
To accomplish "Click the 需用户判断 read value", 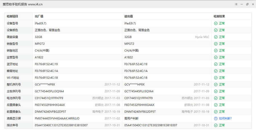I will (x=131, y=118).
